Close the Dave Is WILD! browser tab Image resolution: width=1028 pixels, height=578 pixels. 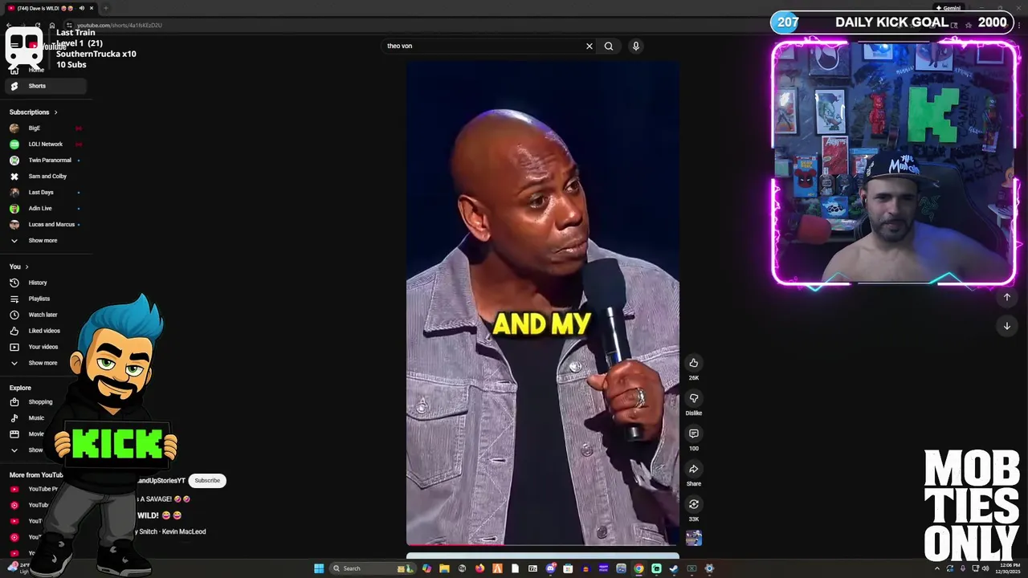click(92, 8)
